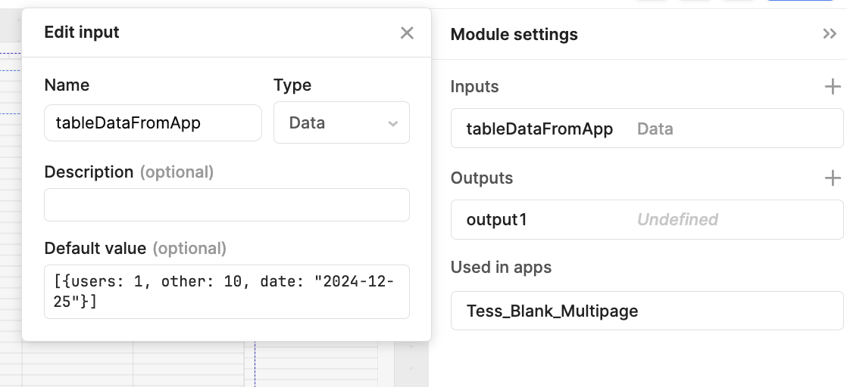The width and height of the screenshot is (847, 387).
Task: Focus the empty Description field
Action: click(x=227, y=205)
